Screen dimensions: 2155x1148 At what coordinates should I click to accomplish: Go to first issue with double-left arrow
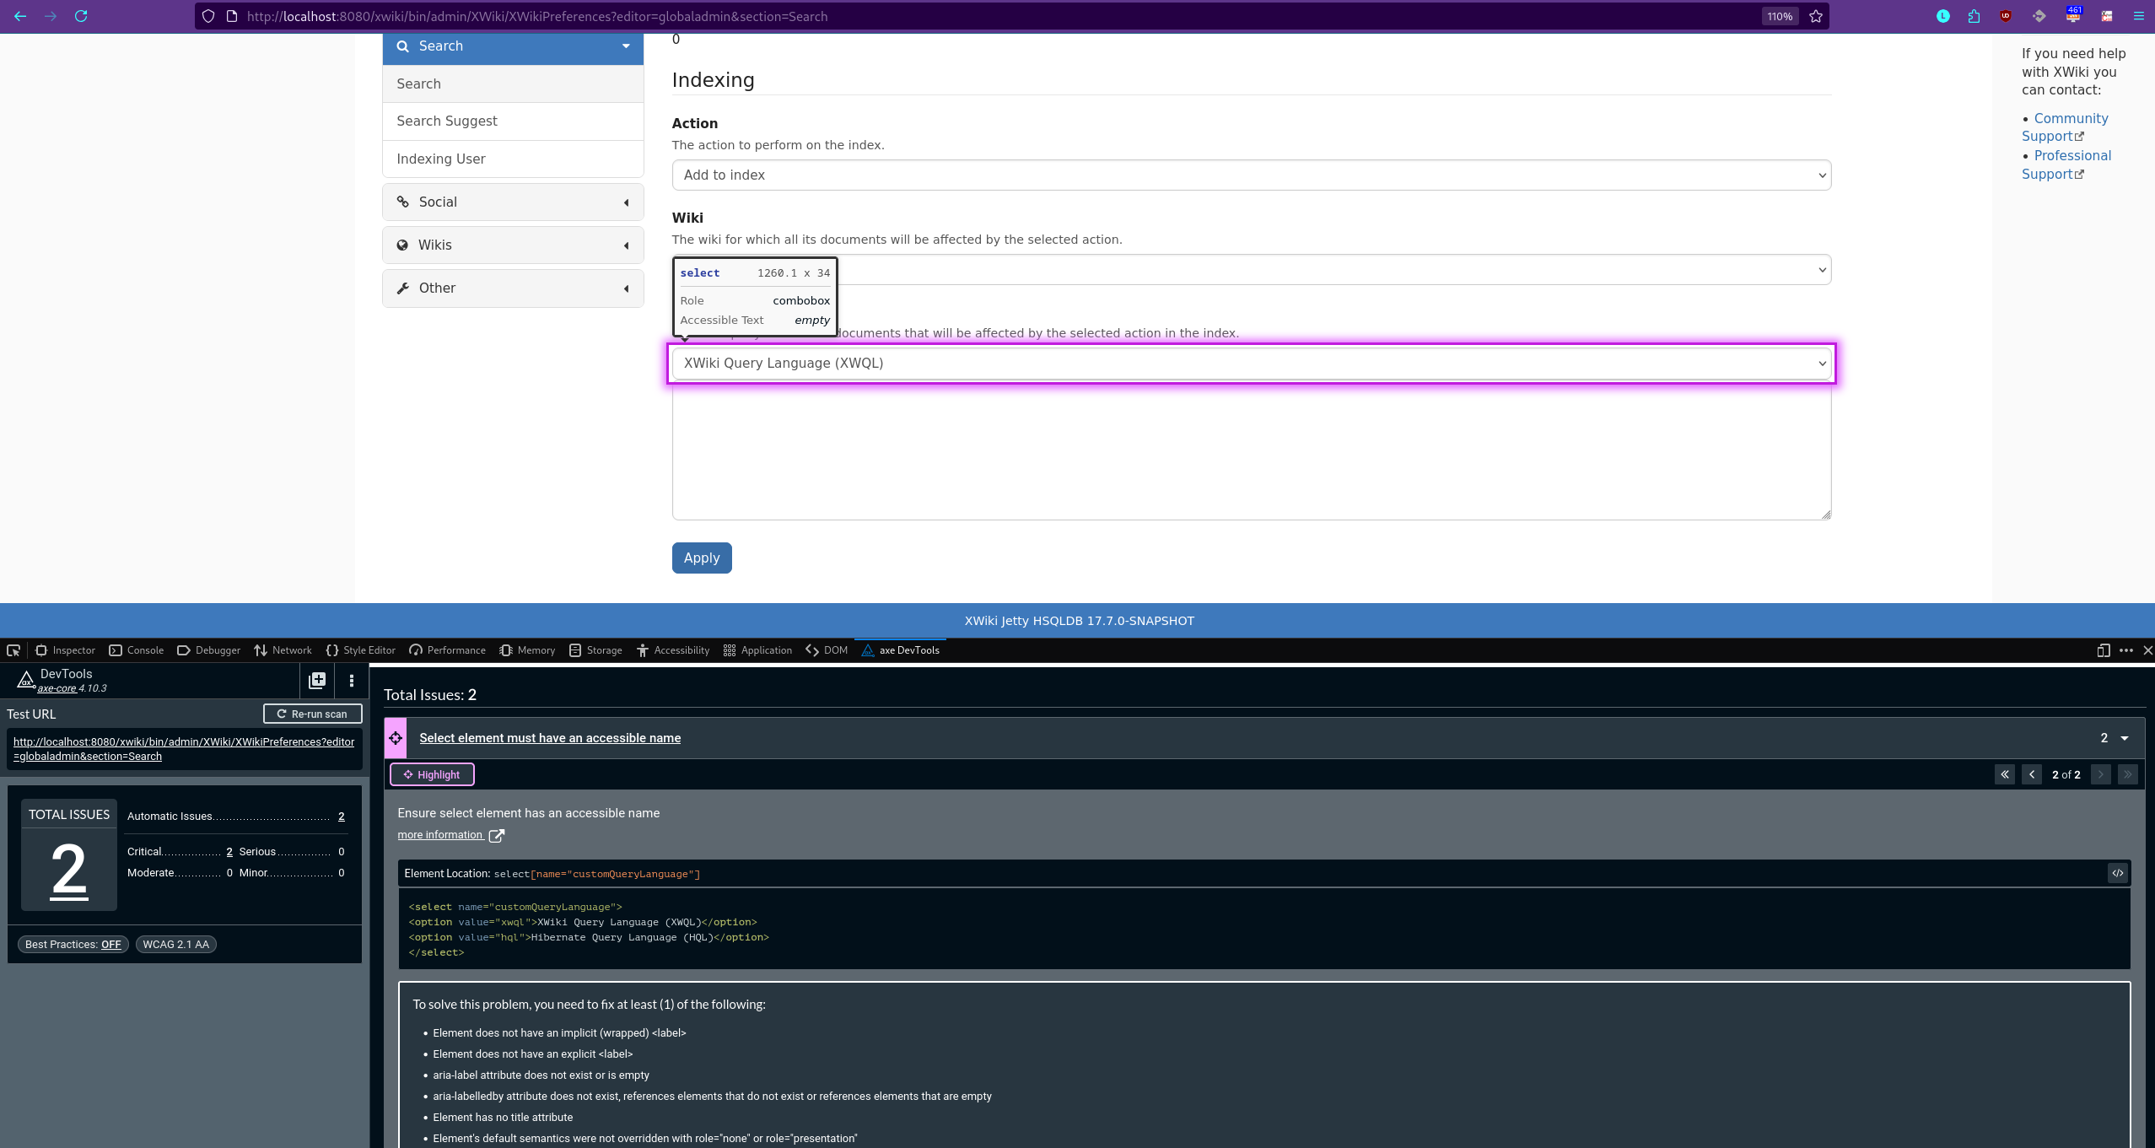2005,774
